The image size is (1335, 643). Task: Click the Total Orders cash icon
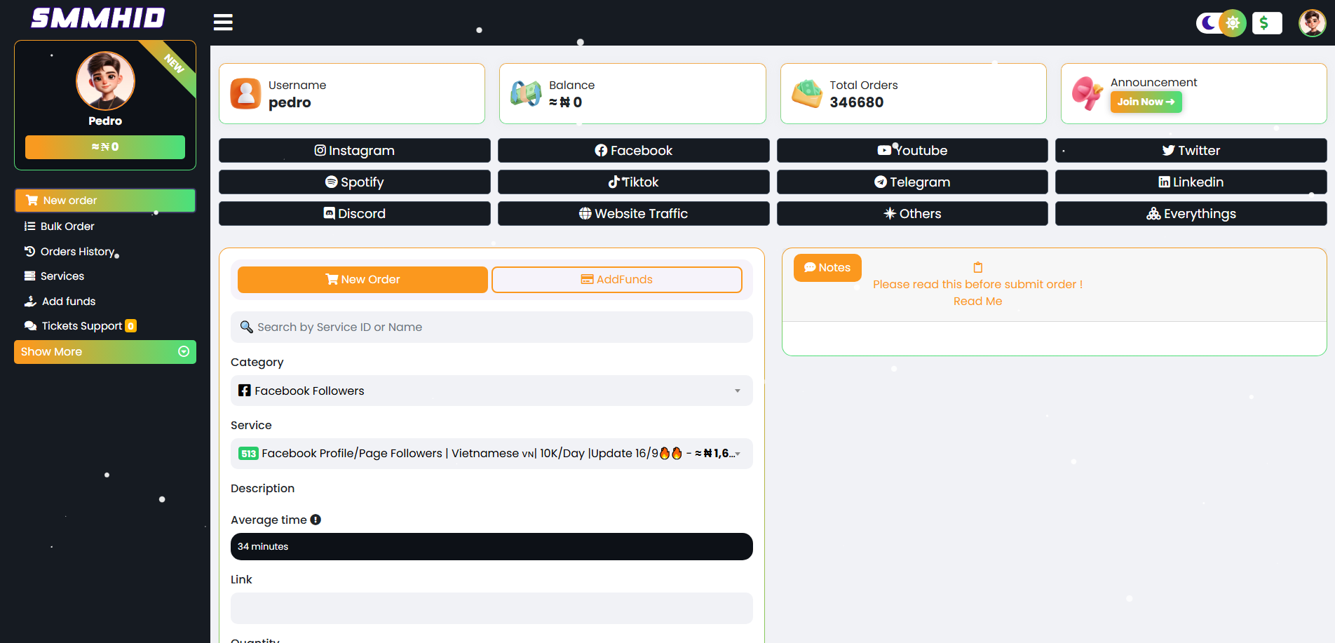click(x=806, y=93)
